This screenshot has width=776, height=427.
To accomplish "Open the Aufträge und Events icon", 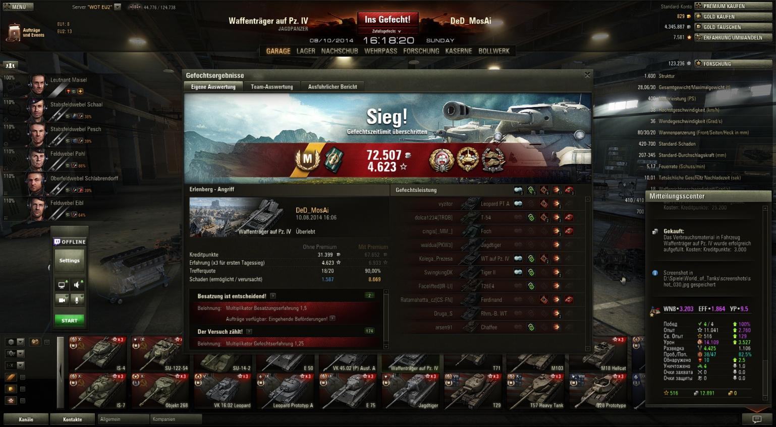I will point(14,31).
